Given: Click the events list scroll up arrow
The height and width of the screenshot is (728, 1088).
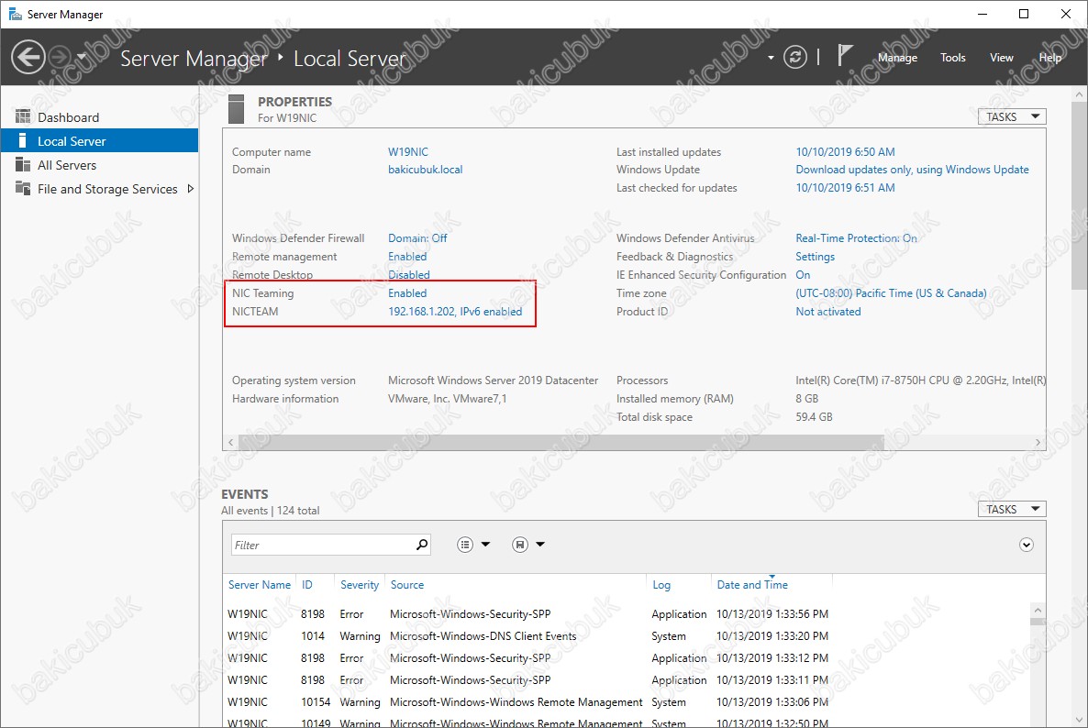Looking at the screenshot, I should (1038, 610).
